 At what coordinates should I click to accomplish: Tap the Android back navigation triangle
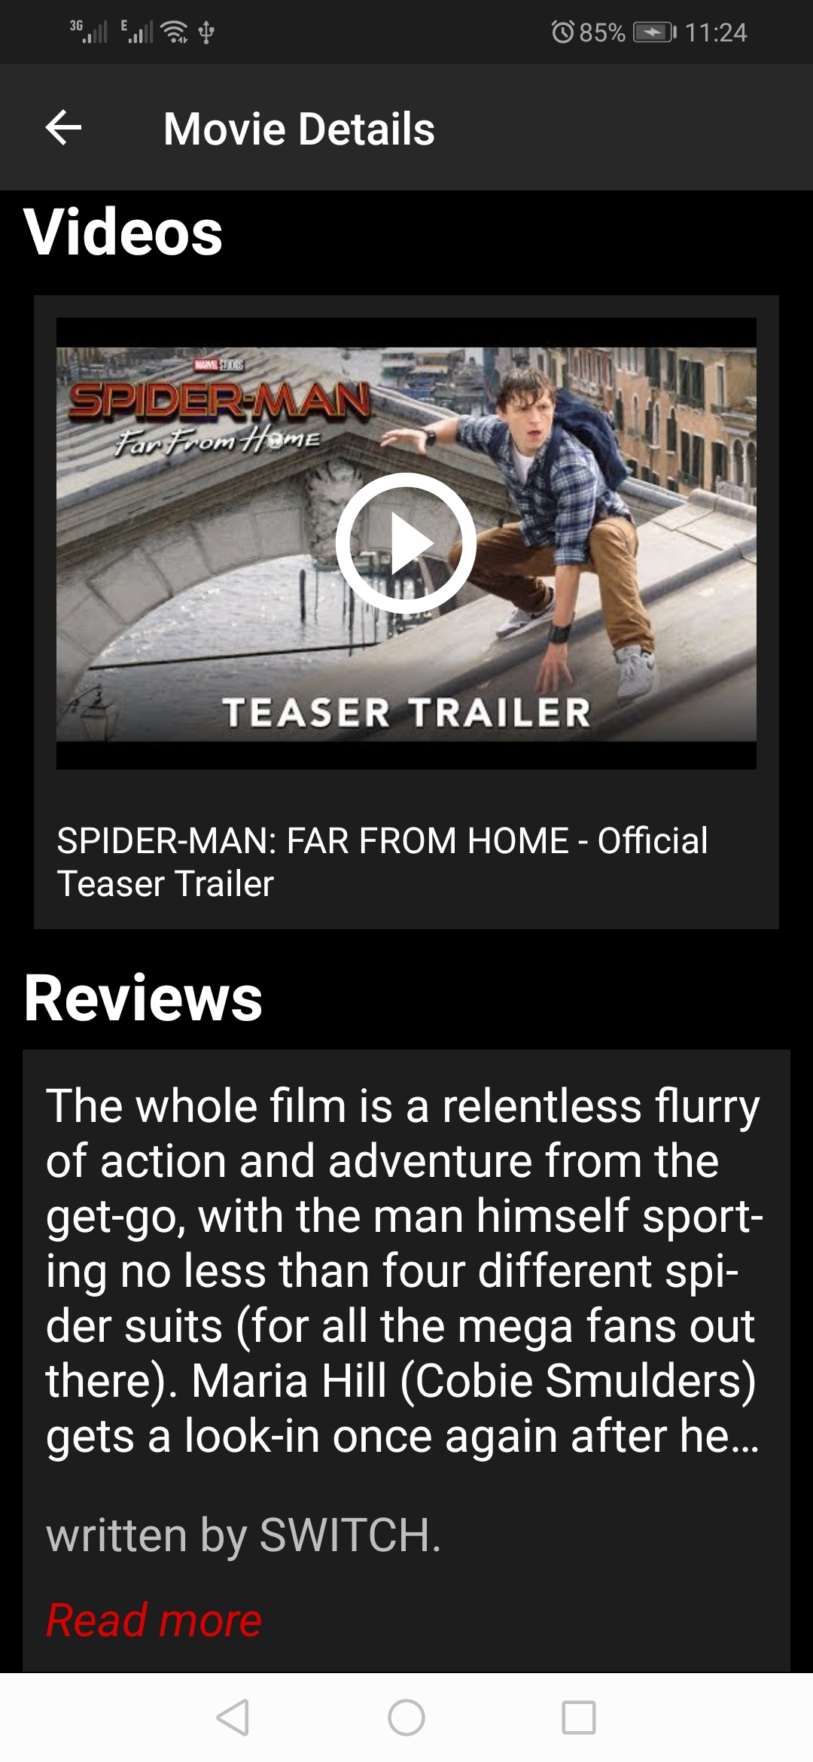point(233,1718)
